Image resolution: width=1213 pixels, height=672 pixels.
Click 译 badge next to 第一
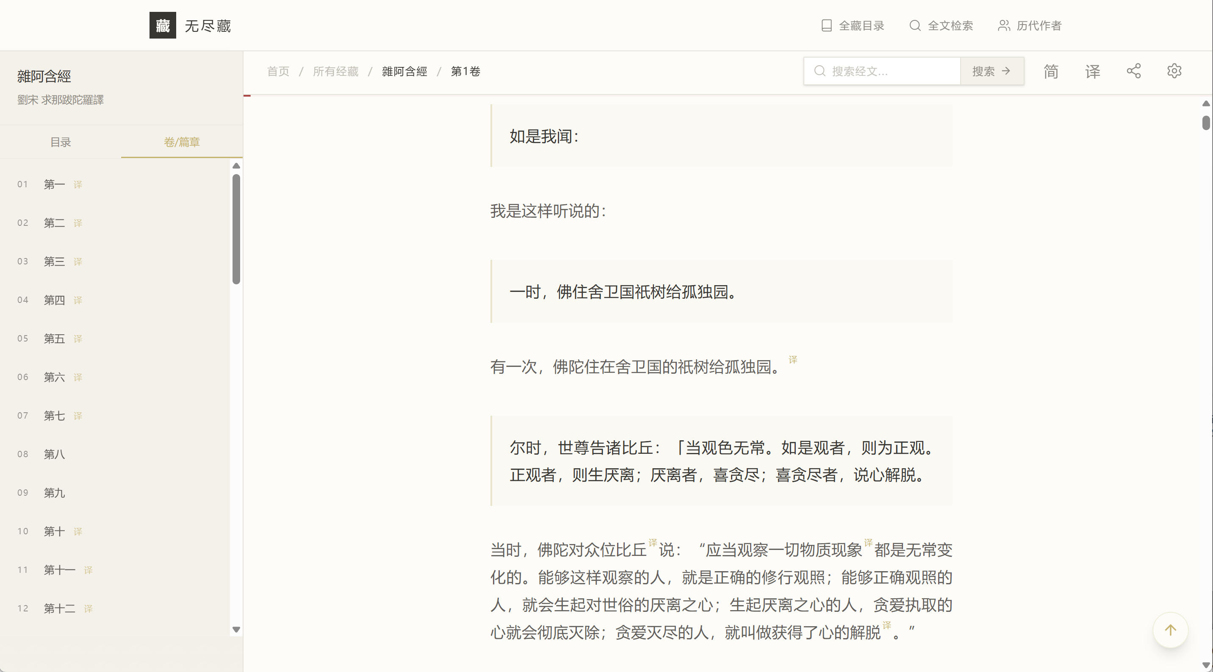[x=78, y=185]
